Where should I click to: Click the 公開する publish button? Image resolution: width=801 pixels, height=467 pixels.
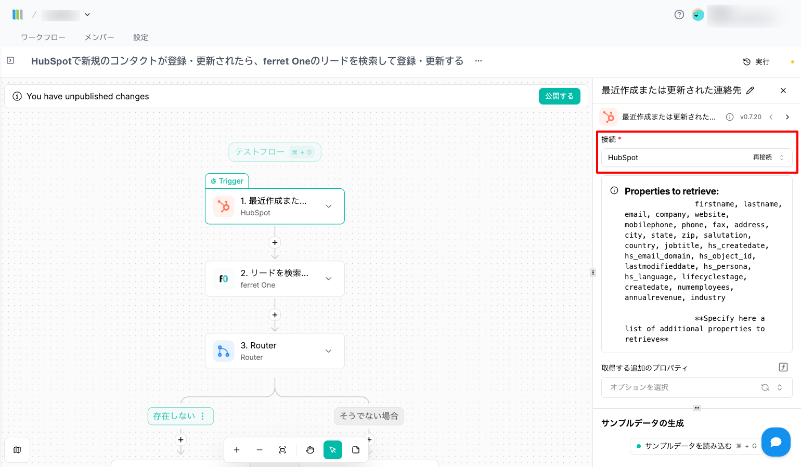click(x=559, y=96)
